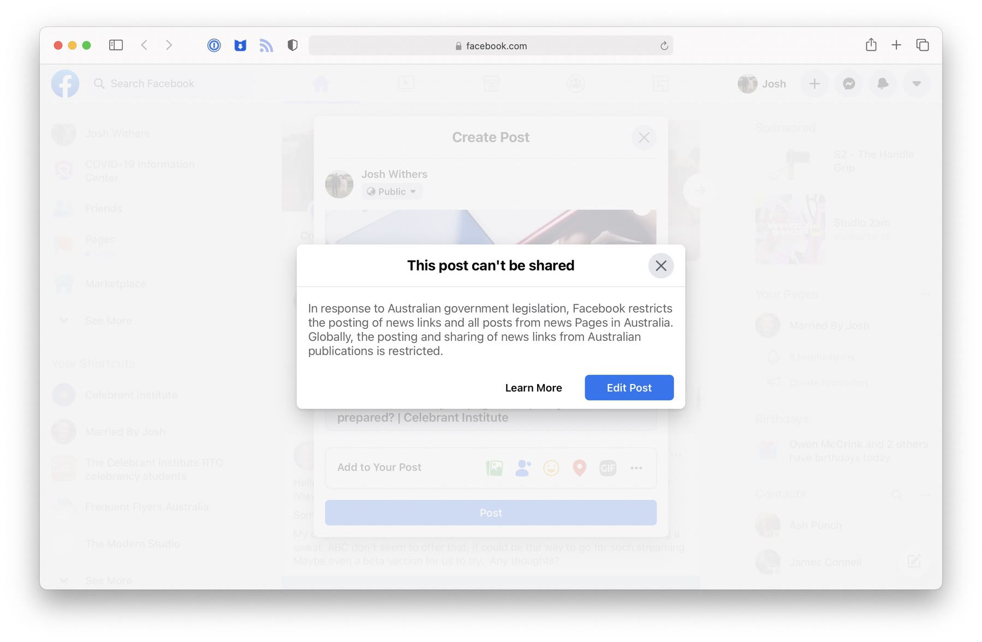
Task: Switch to the Facebook Home tab
Action: 321,83
